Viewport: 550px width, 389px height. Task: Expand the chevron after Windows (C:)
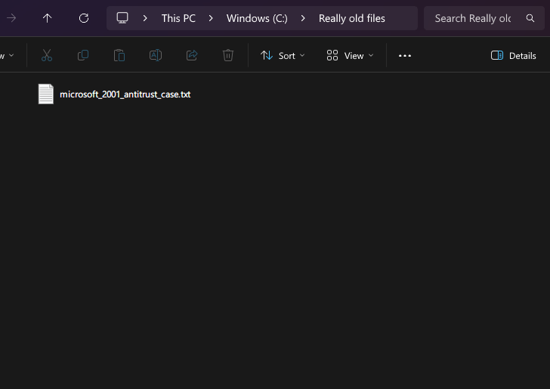click(x=303, y=18)
